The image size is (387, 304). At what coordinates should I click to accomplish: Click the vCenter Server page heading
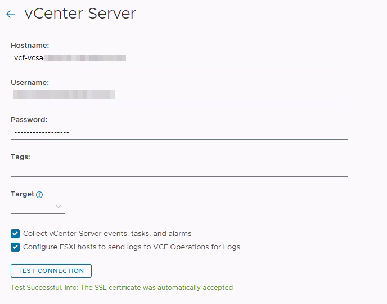click(80, 14)
